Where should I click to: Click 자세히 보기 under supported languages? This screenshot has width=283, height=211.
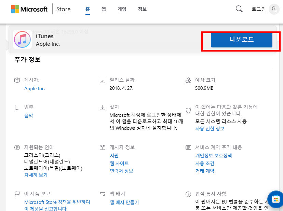click(x=36, y=175)
